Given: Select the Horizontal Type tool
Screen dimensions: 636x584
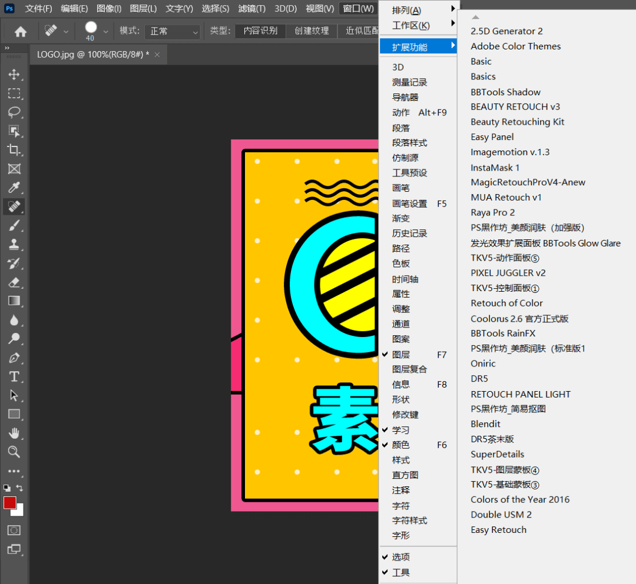Looking at the screenshot, I should [14, 376].
